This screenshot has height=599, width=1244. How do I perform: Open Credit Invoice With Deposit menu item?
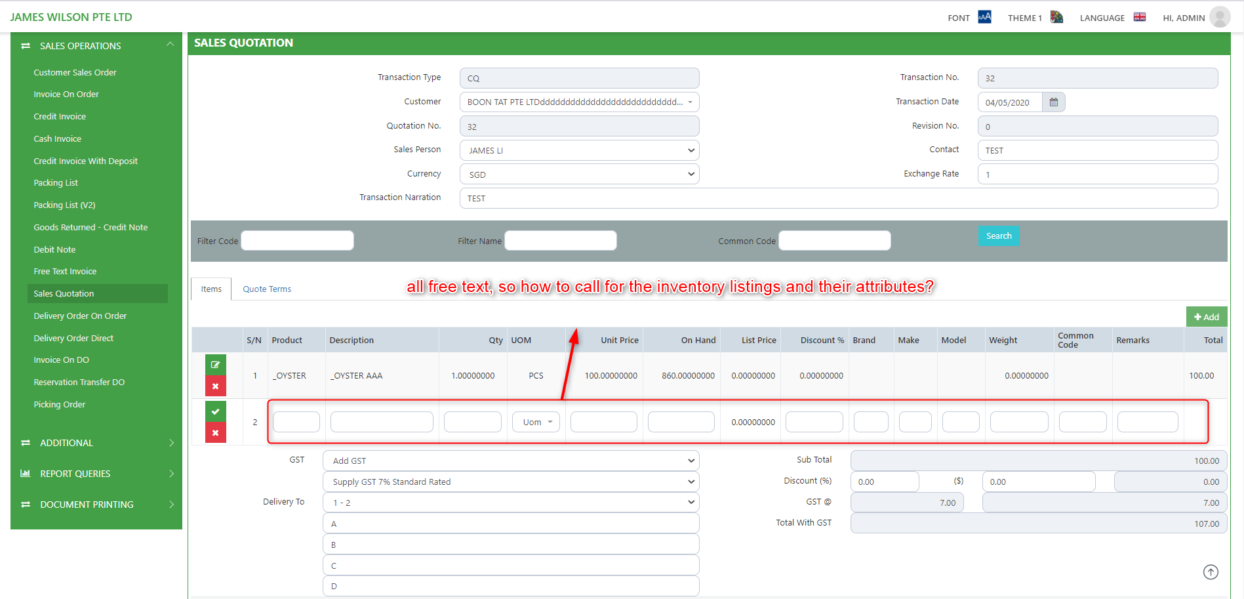(x=85, y=161)
